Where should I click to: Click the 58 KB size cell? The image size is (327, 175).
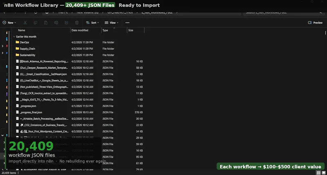tap(139, 68)
